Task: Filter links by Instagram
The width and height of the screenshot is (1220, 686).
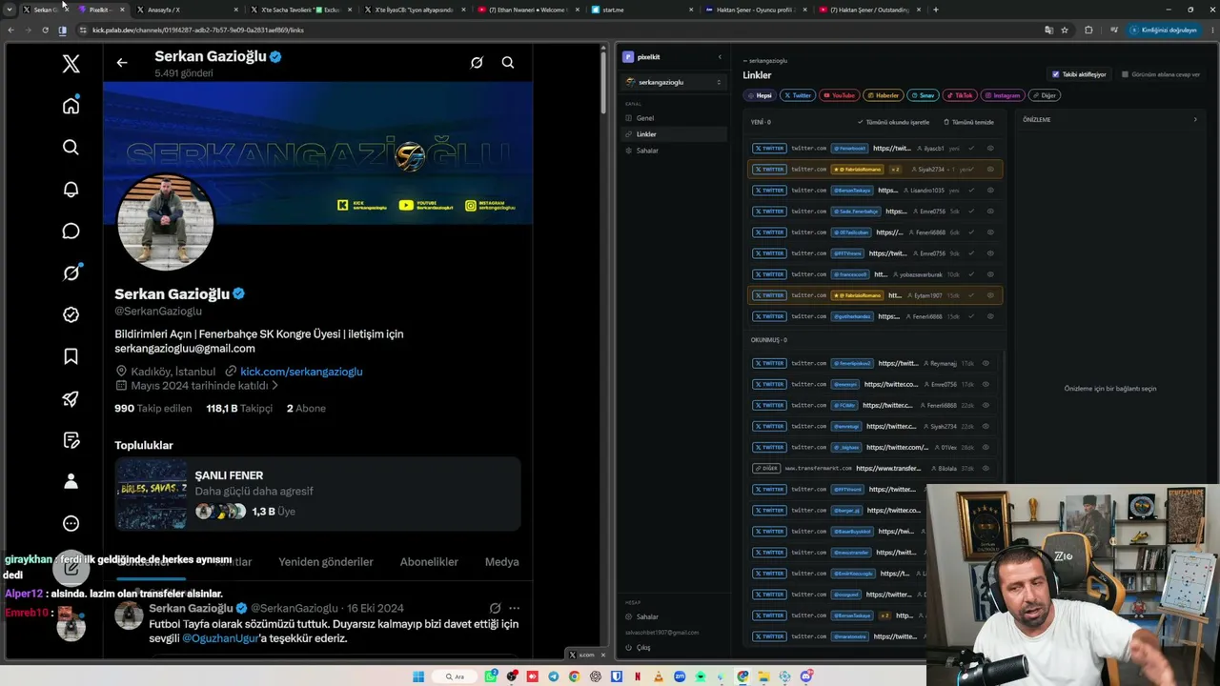Action: (x=1003, y=95)
